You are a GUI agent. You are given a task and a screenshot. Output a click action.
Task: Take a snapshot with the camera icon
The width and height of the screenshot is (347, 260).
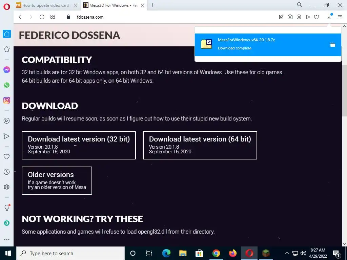click(290, 17)
